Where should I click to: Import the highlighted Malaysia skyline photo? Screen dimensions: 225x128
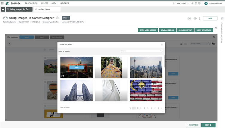[x=76, y=67]
